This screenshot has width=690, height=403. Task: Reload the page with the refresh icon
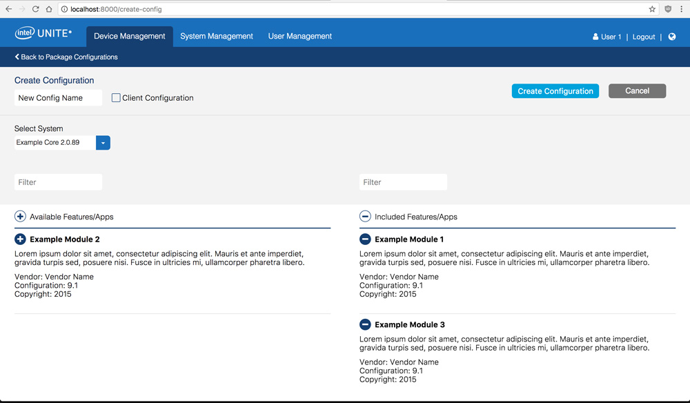36,9
